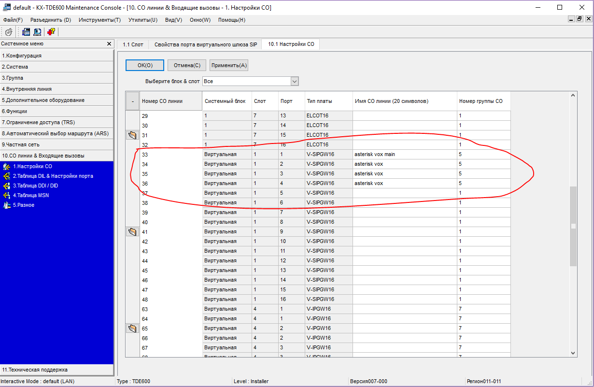Click the Таблица MSN sidebar icon
Image resolution: width=594 pixels, height=387 pixels.
(x=7, y=195)
